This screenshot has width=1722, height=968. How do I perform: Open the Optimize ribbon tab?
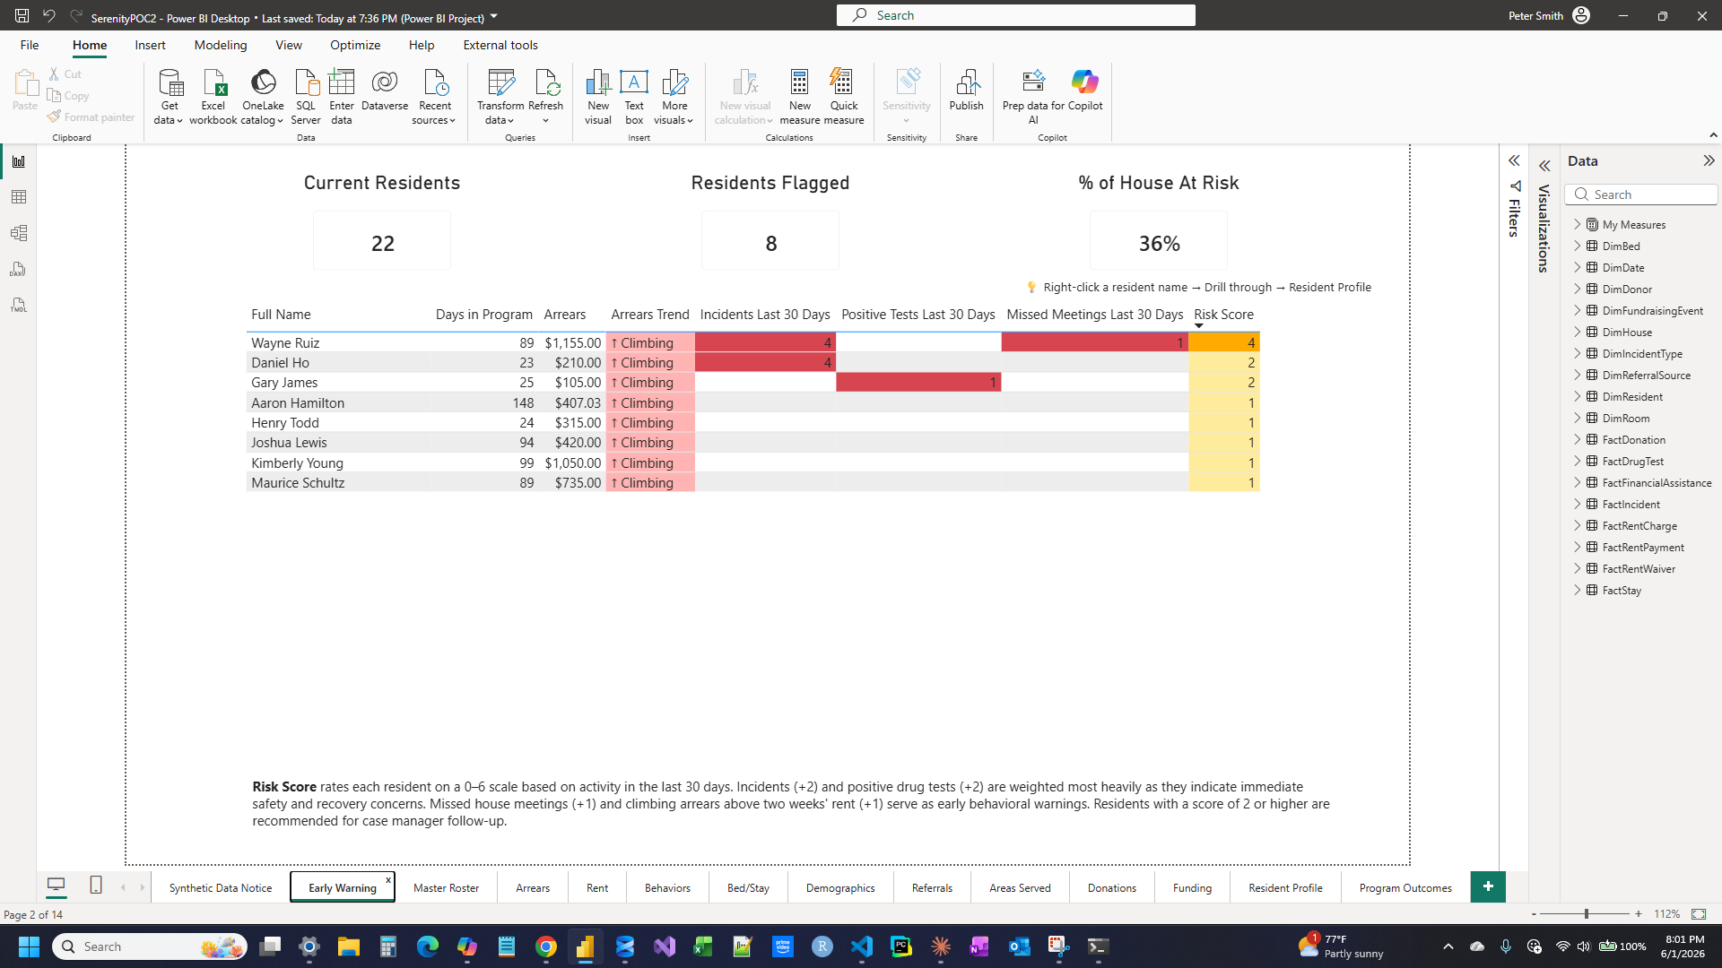[355, 45]
